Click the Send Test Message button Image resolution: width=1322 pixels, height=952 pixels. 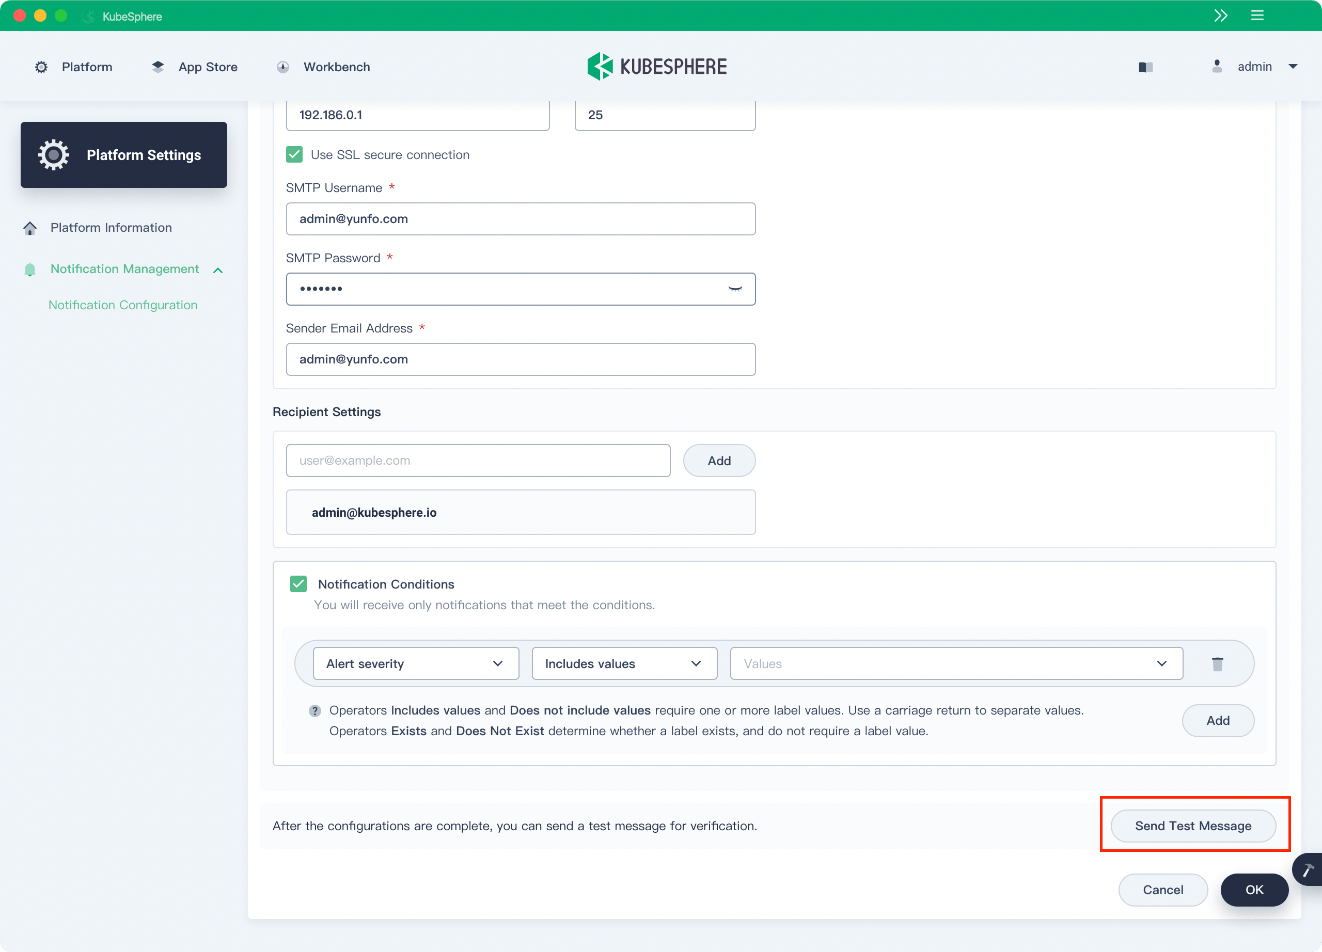(1194, 825)
